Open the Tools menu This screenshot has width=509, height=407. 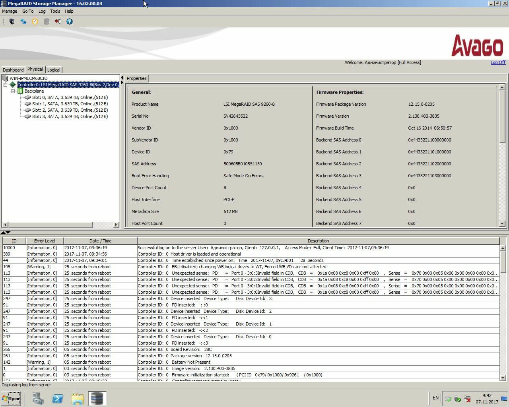55,11
